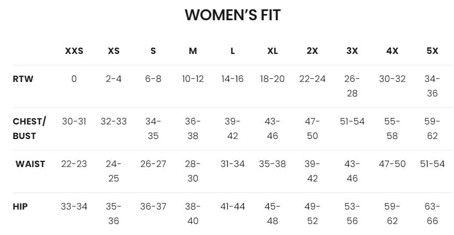This screenshot has height=235, width=454.
Task: Click the WOMEN'S FIT heading
Action: tap(232, 16)
